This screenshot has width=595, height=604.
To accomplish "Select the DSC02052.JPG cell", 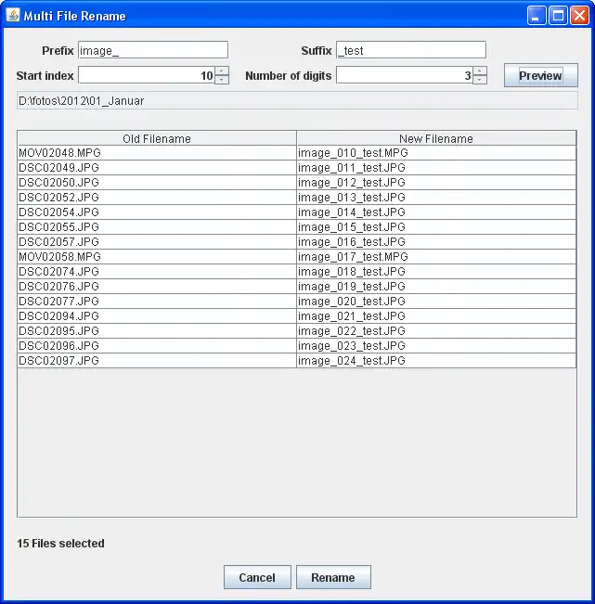I will 157,198.
